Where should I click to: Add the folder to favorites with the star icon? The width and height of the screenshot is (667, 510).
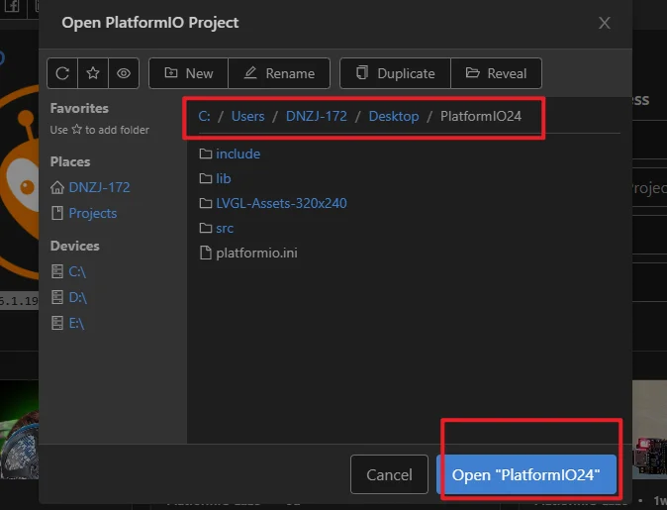(93, 73)
